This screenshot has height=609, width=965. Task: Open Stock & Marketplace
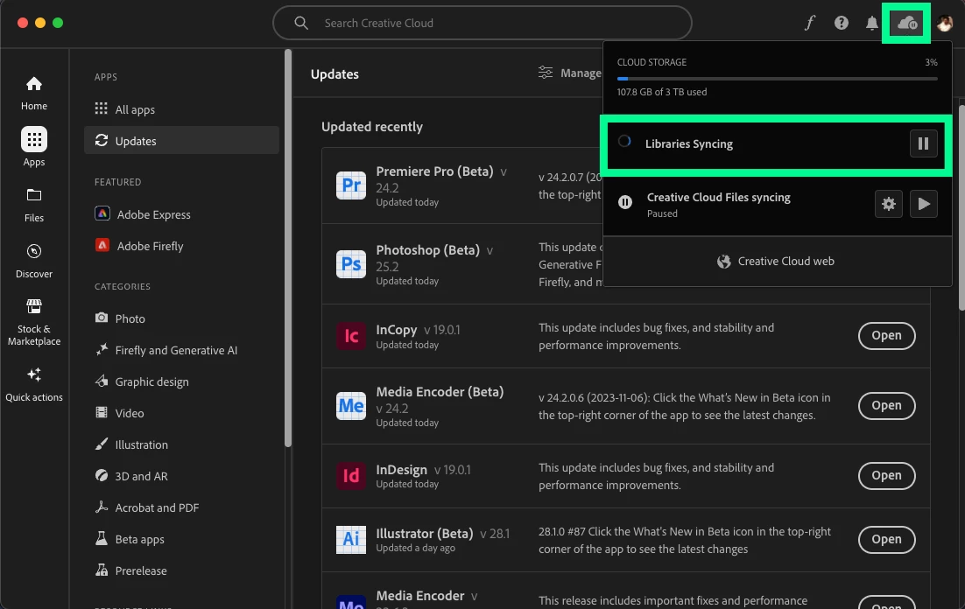coord(34,322)
